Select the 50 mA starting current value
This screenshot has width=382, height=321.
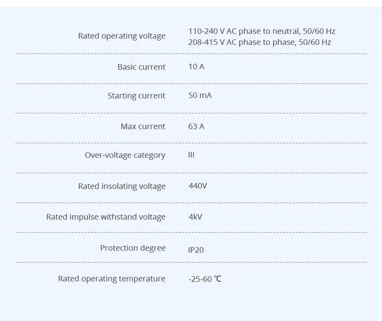pos(200,95)
